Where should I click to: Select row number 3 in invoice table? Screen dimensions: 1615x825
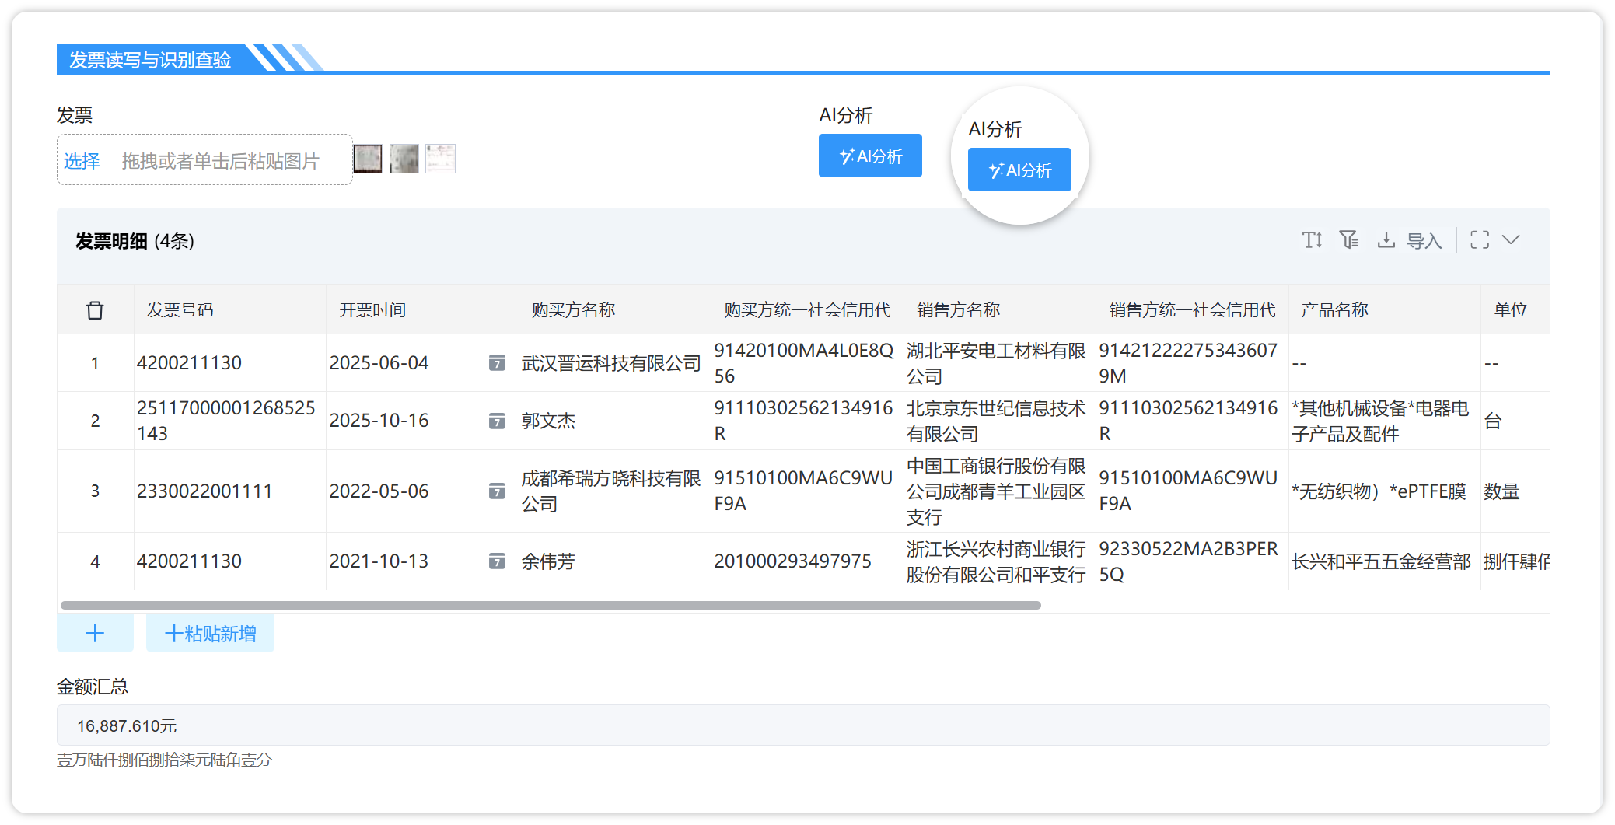(x=95, y=491)
